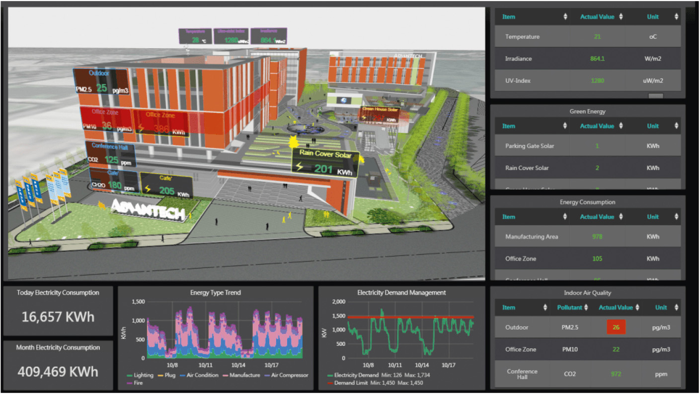This screenshot has height=394, width=700.
Task: Click the rooftop Irradiance 864.1 tag
Action: (x=269, y=37)
